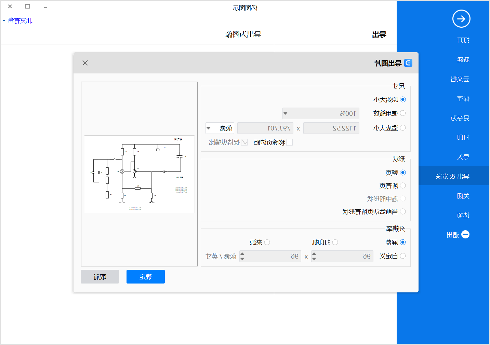Select the 当前活动页所有形状 radio button
This screenshot has height=345, width=490.
[403, 211]
